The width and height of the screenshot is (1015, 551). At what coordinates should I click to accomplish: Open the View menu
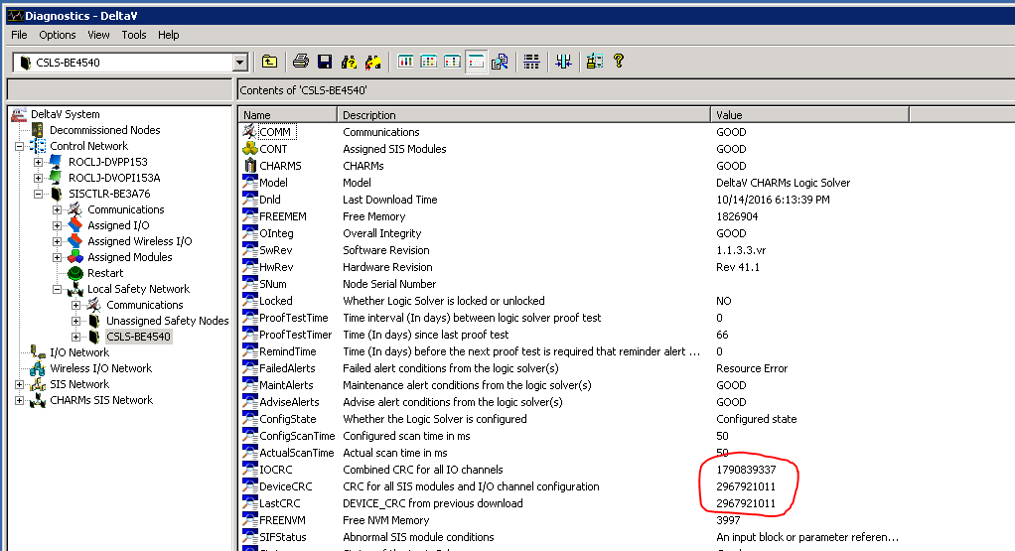(98, 35)
